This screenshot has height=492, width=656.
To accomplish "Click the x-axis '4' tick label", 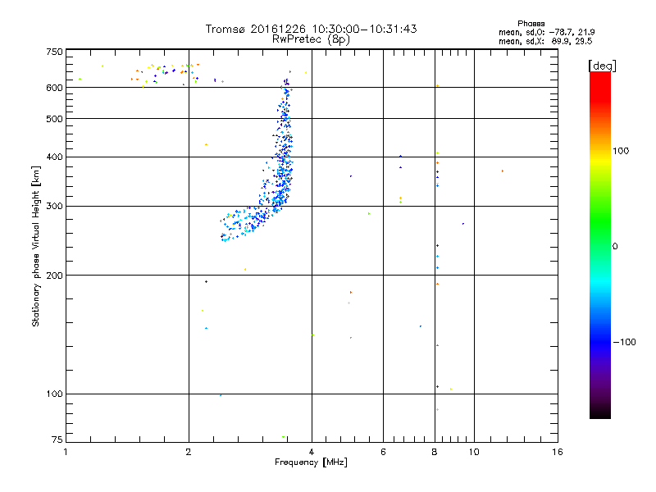I will [312, 452].
